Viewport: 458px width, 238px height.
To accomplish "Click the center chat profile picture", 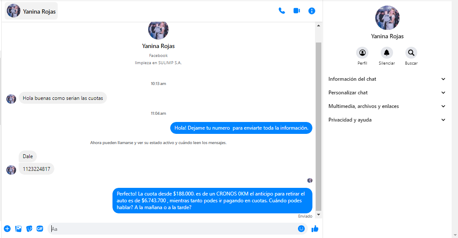I will tap(158, 30).
